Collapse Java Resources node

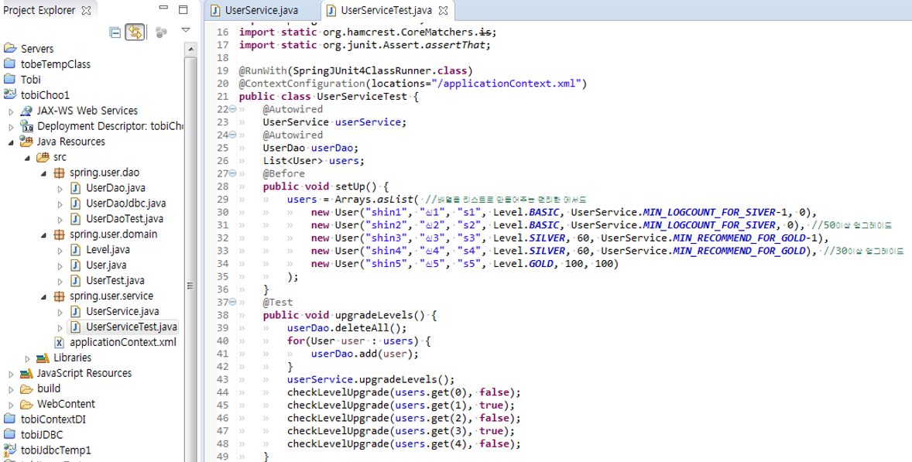click(11, 142)
